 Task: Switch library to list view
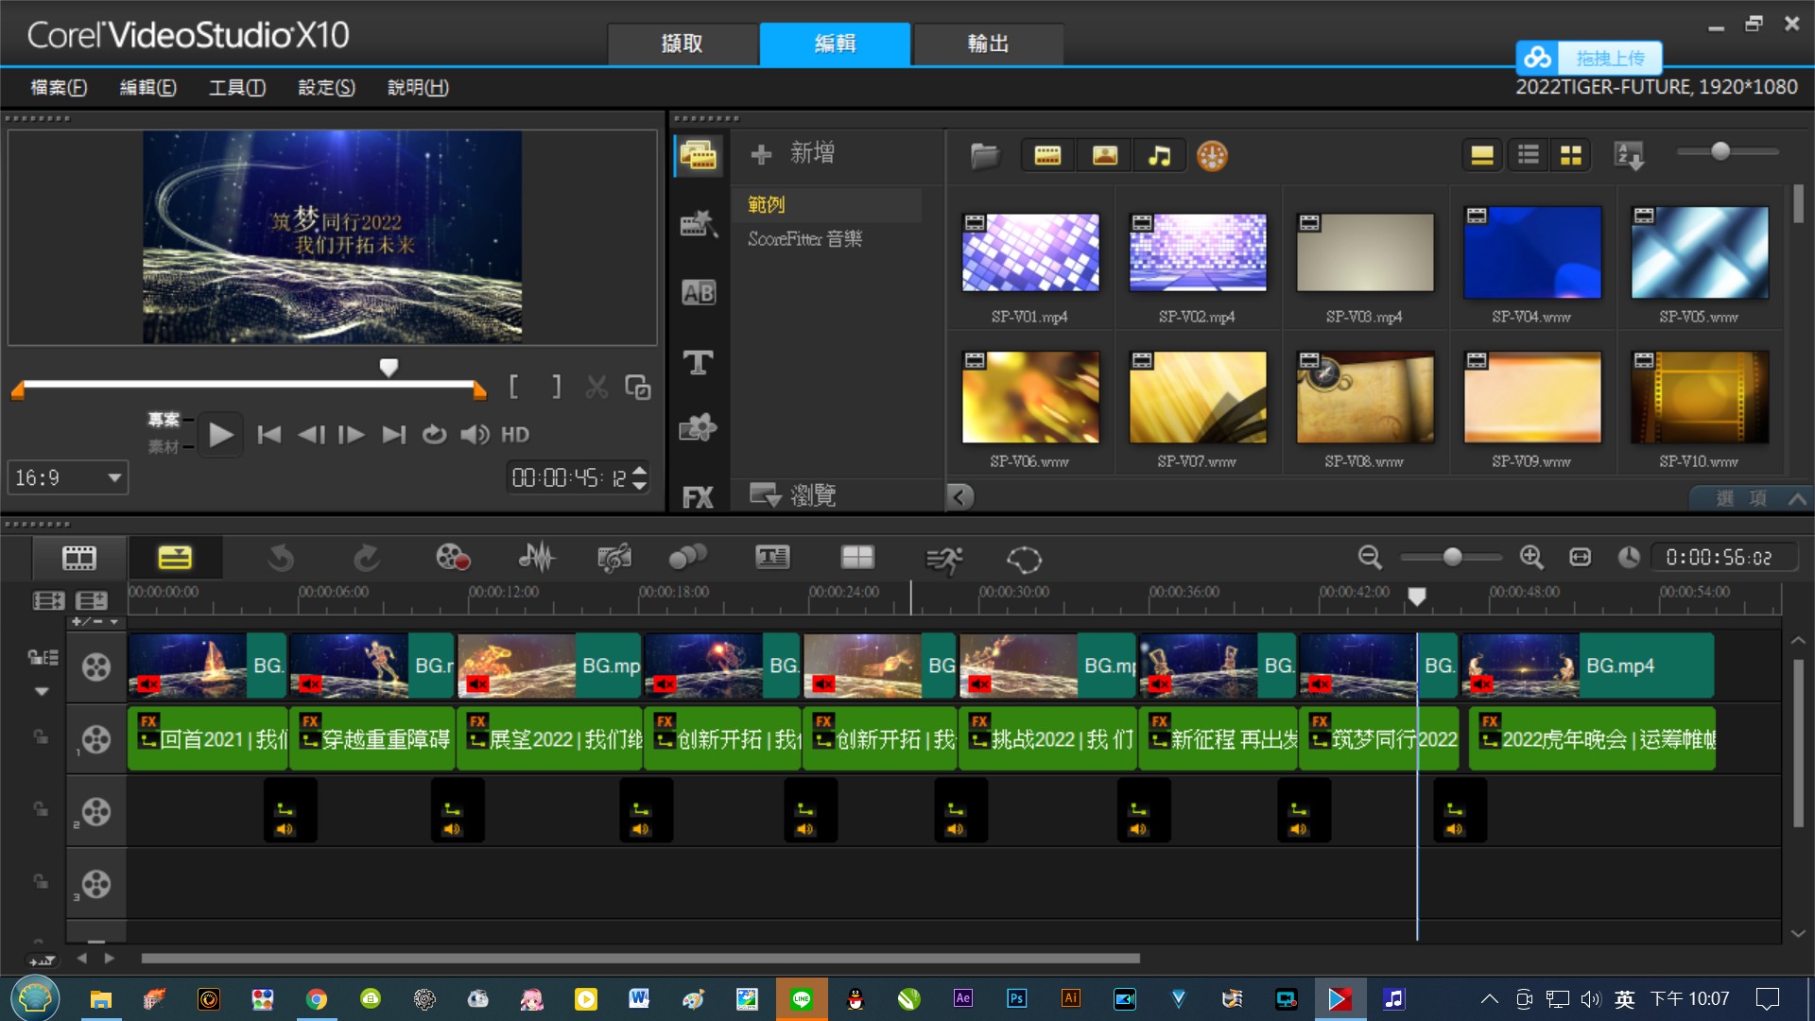(1528, 155)
